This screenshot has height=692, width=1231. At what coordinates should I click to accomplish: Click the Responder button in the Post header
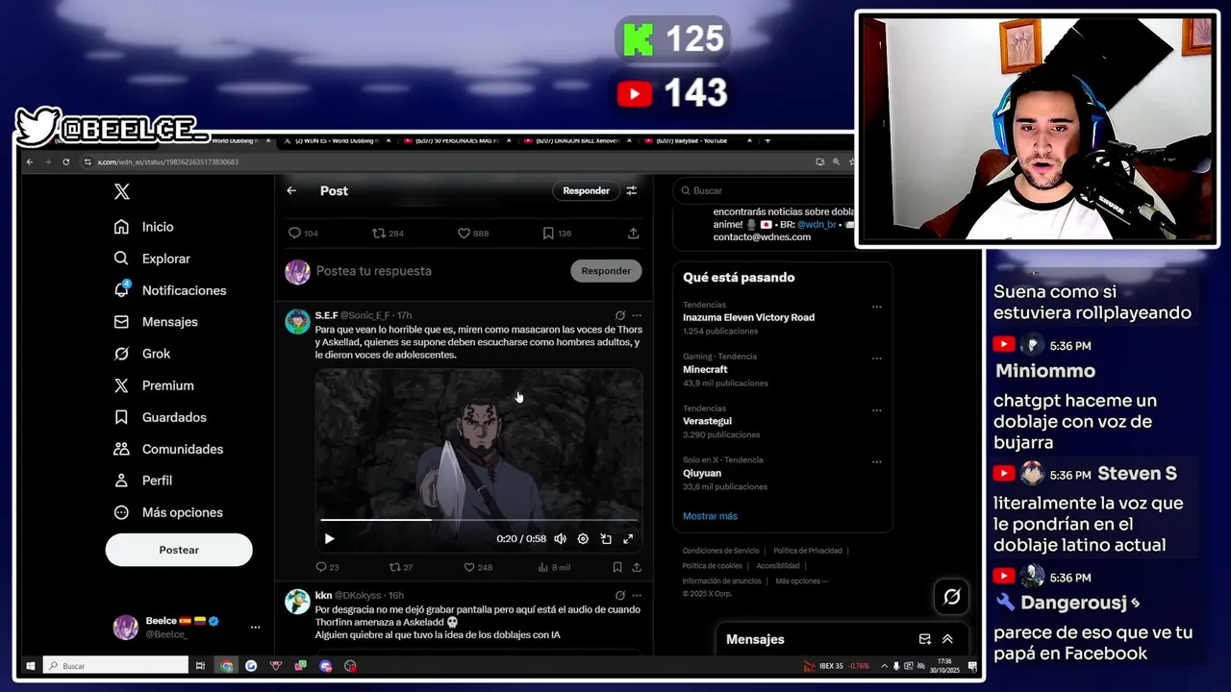(x=586, y=190)
